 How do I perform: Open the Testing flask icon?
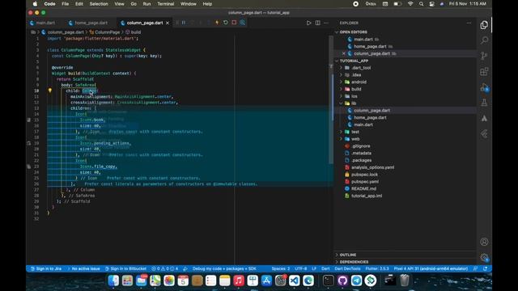tap(484, 103)
